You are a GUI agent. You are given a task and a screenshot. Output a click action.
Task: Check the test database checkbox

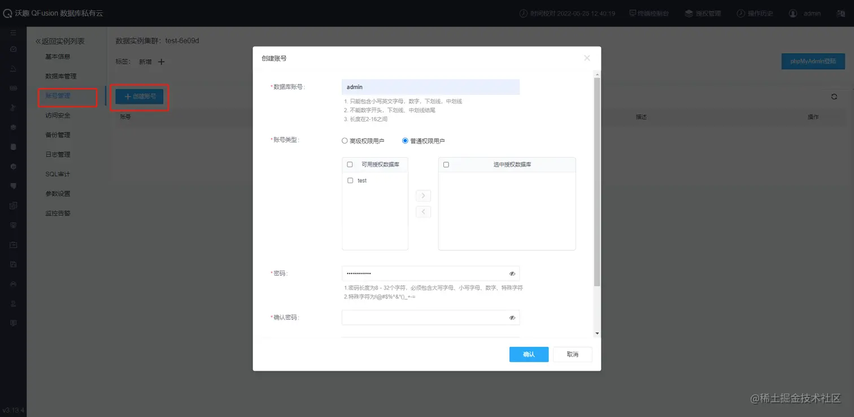tap(350, 180)
